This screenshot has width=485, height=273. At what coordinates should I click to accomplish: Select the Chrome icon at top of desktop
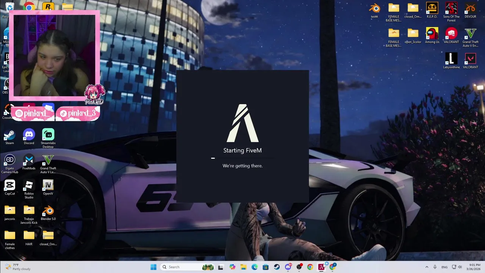(29, 6)
